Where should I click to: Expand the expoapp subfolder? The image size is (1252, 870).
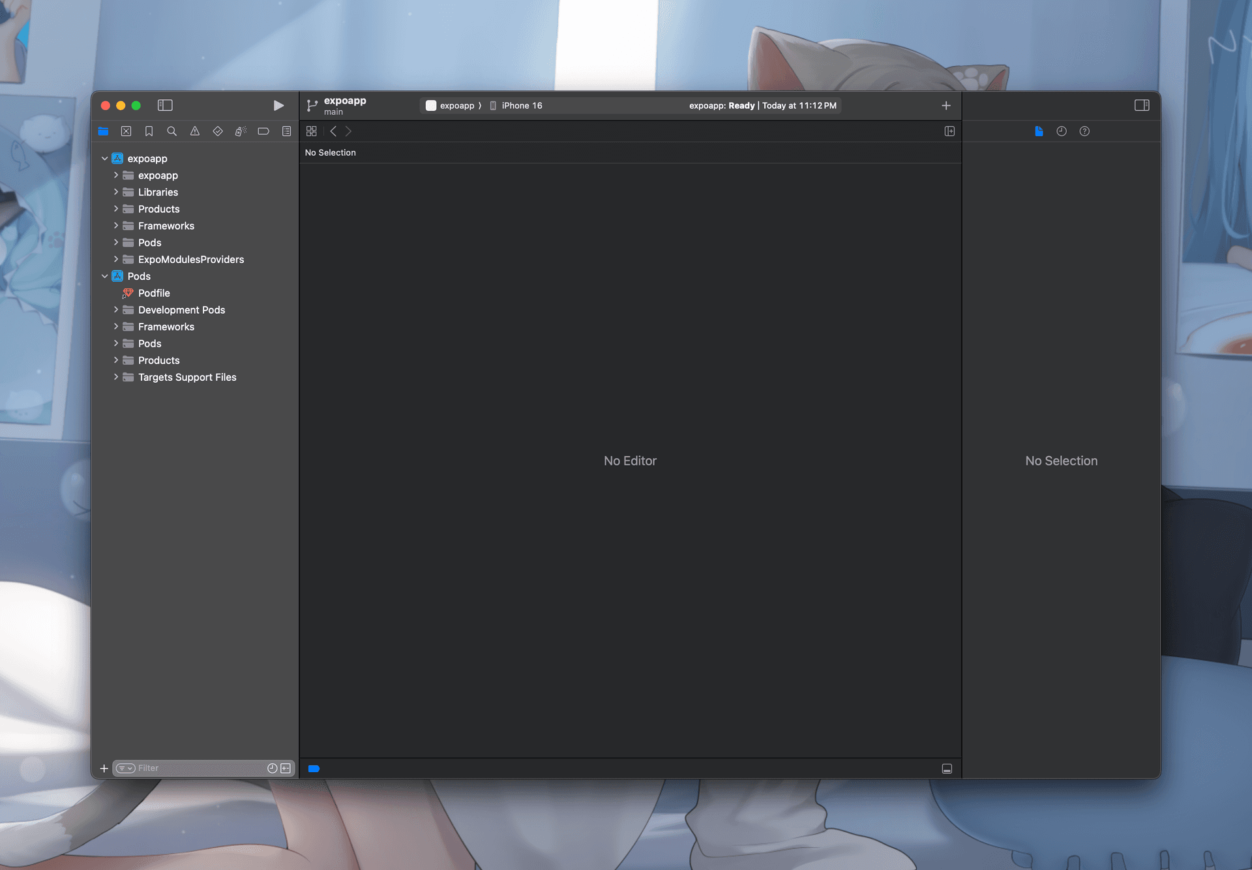[x=116, y=175]
